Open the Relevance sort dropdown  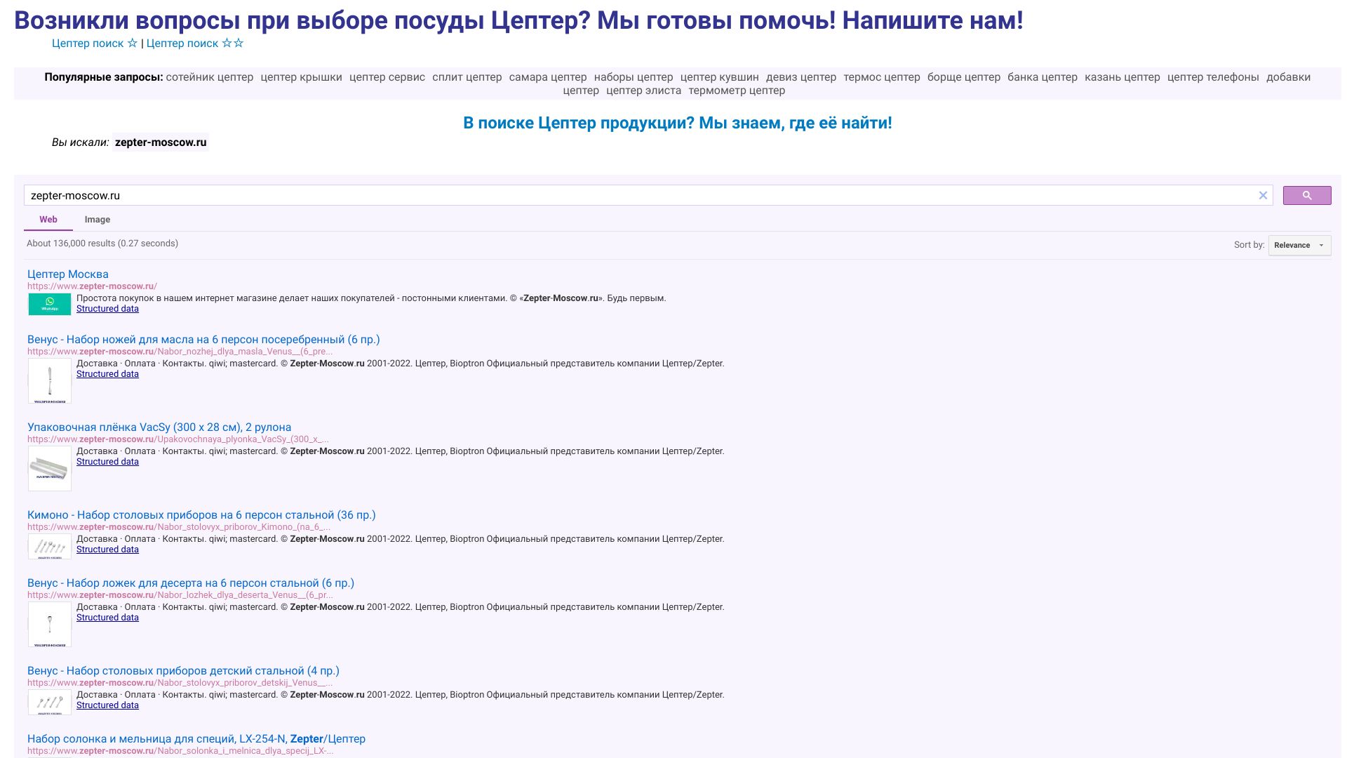(1299, 245)
